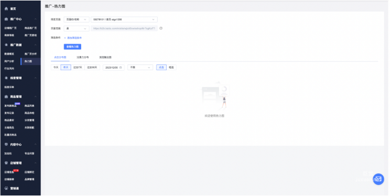Switch to the 点击分布图 tab
391x196 pixels.
(x=60, y=57)
